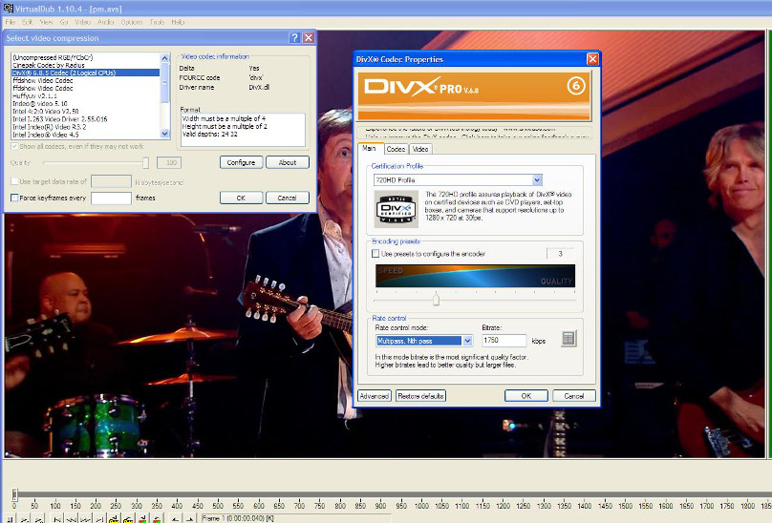Click Cancel in DivX Codec Properties
The width and height of the screenshot is (772, 523).
click(x=573, y=396)
